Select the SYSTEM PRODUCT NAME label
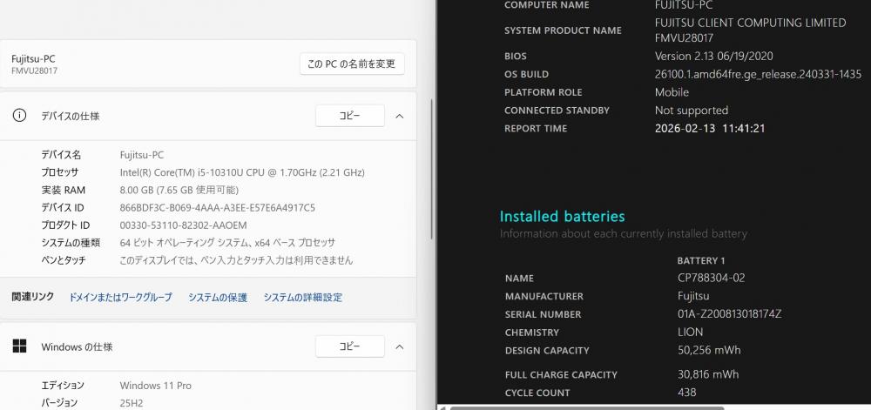The image size is (871, 410). click(563, 30)
